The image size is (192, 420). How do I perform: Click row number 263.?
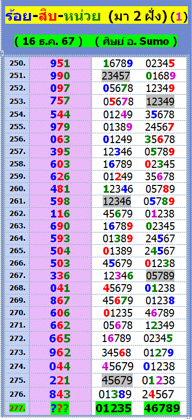point(18,226)
